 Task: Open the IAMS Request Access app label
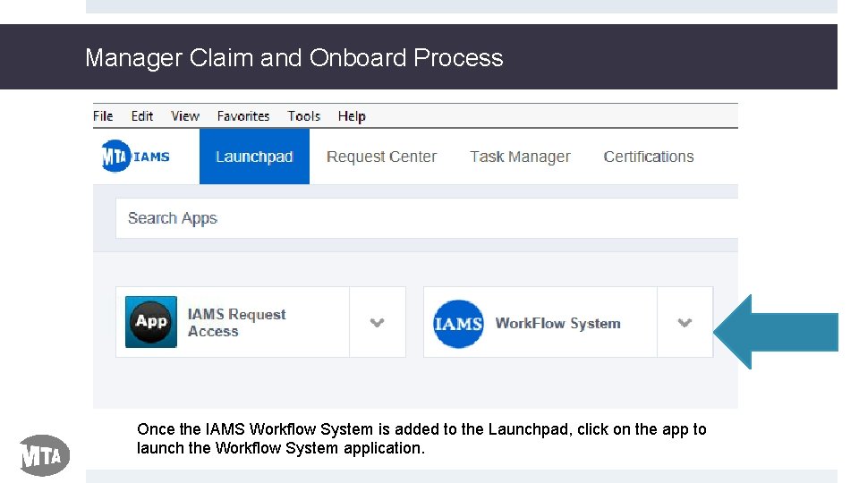(x=236, y=323)
